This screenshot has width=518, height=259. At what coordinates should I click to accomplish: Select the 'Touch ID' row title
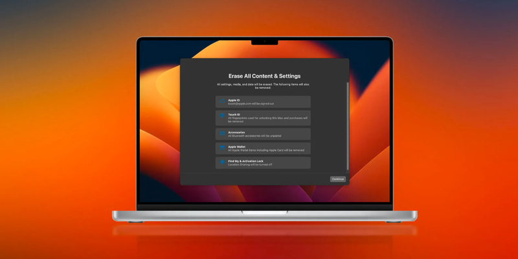click(234, 115)
